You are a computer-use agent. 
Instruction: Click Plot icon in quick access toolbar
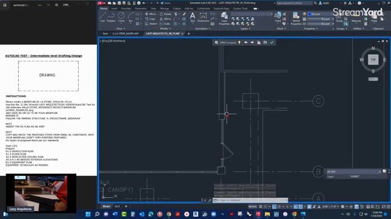(139, 3)
